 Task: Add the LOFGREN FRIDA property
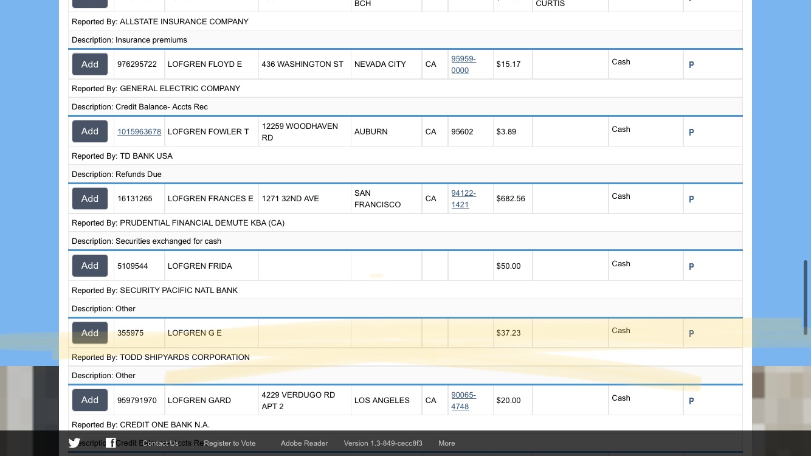coord(90,266)
